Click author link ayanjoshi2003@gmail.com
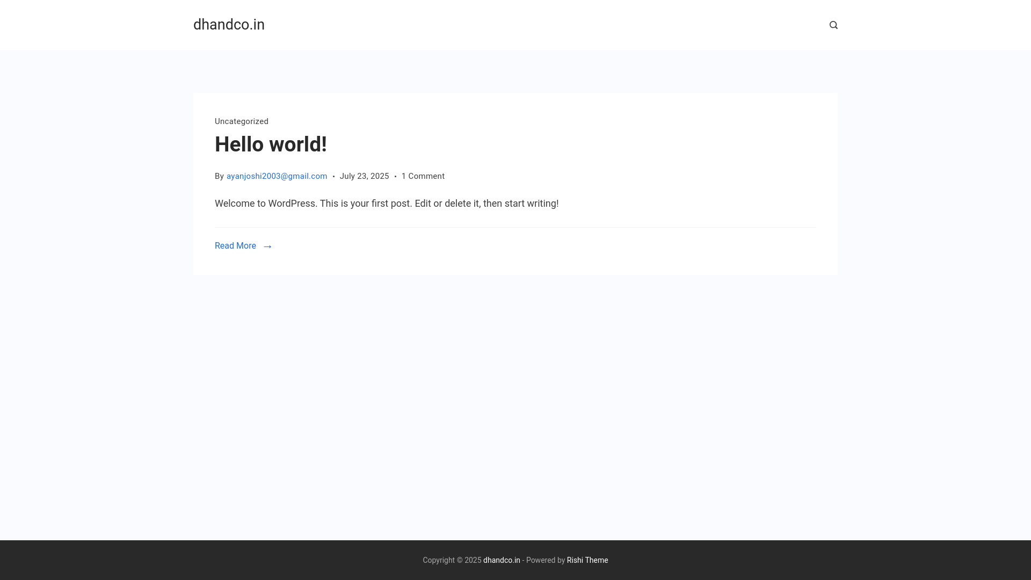 pos(277,176)
